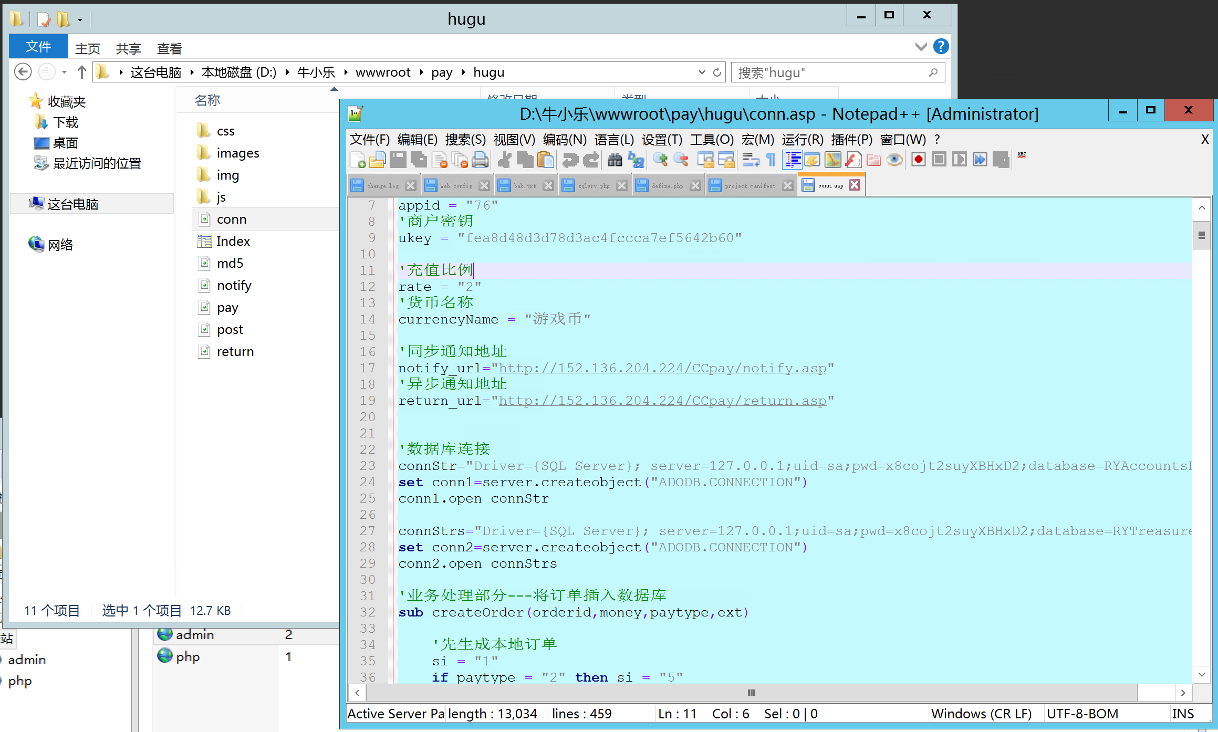
Task: Click the Start Recording macro button
Action: click(x=918, y=160)
